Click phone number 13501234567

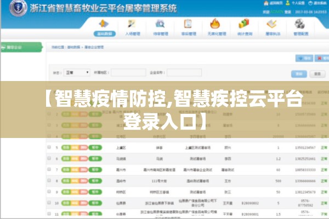pos(305,147)
